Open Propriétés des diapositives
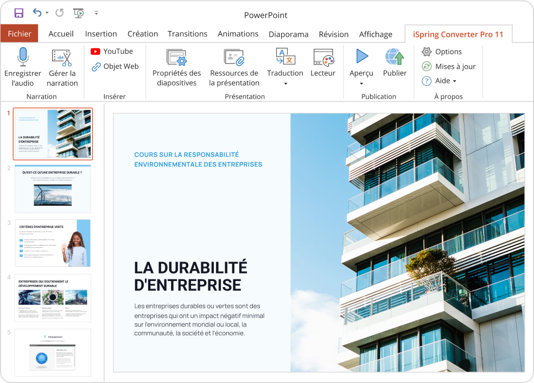The height and width of the screenshot is (383, 534). click(x=176, y=66)
